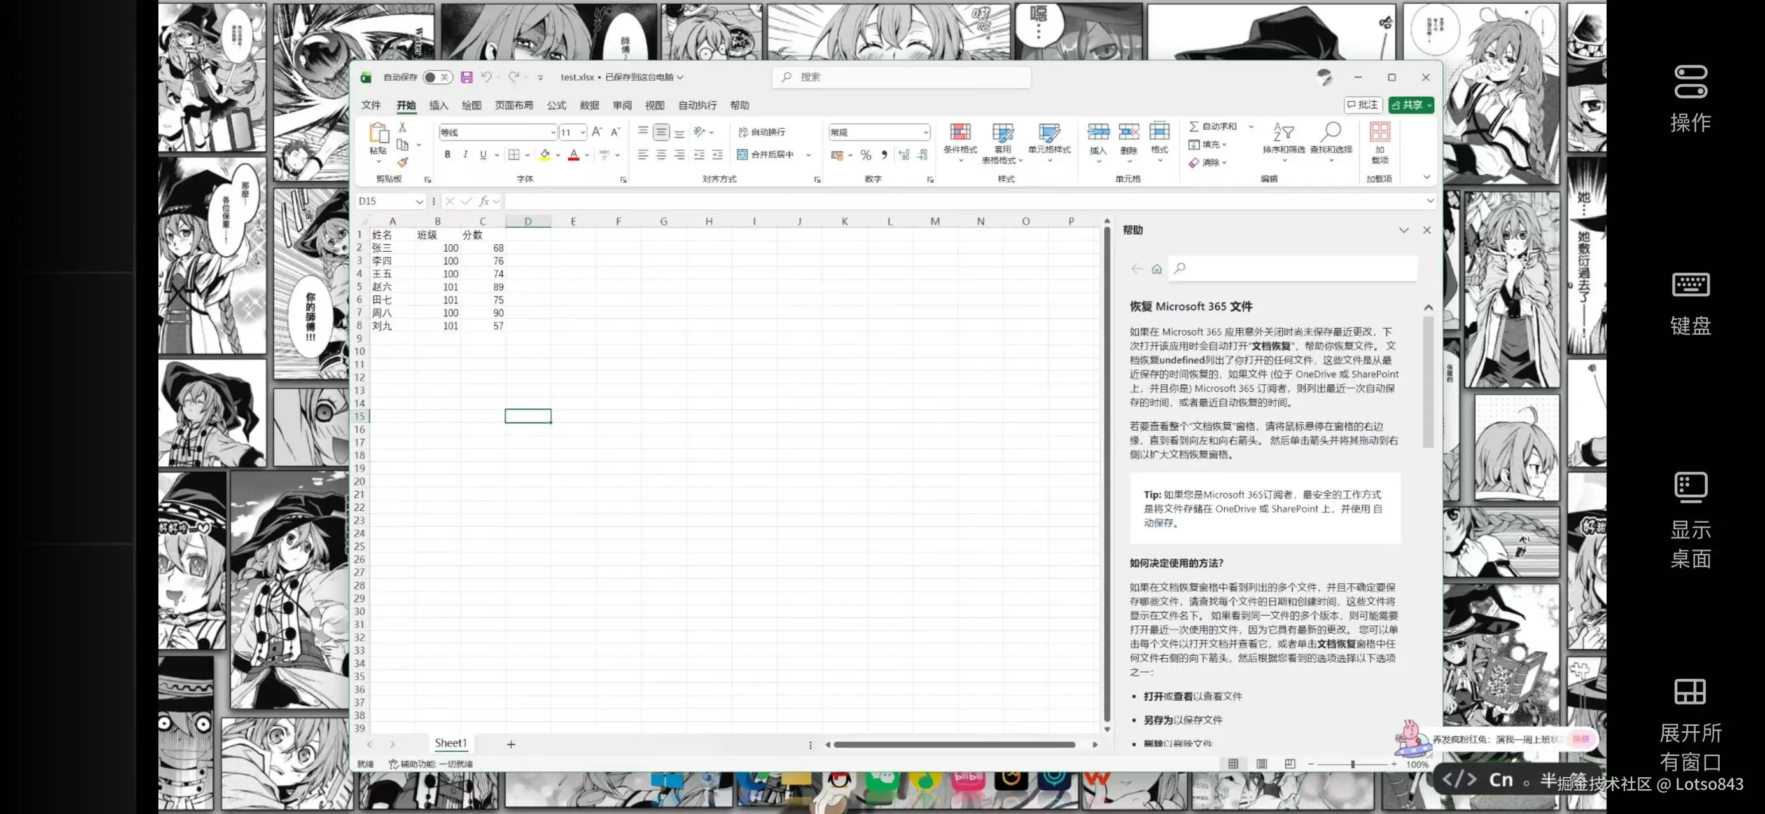This screenshot has height=814, width=1765.
Task: Open the Formulas ribbon tab
Action: pyautogui.click(x=556, y=106)
